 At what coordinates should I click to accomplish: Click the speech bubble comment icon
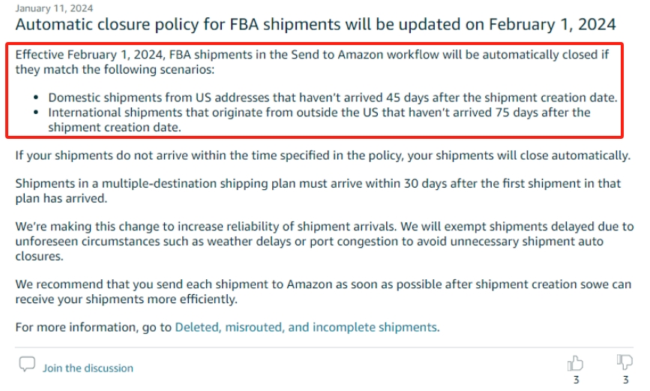pos(27,364)
